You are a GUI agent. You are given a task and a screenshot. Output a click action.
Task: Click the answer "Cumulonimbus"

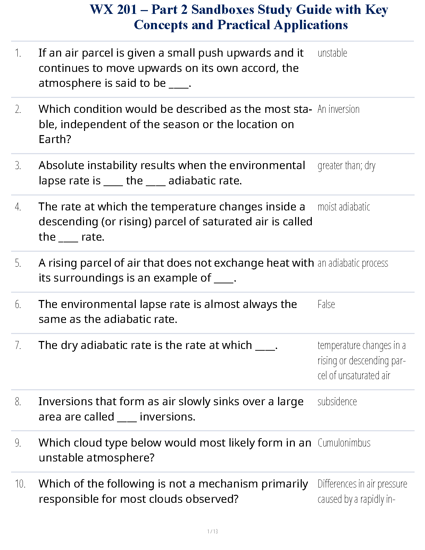click(x=344, y=443)
